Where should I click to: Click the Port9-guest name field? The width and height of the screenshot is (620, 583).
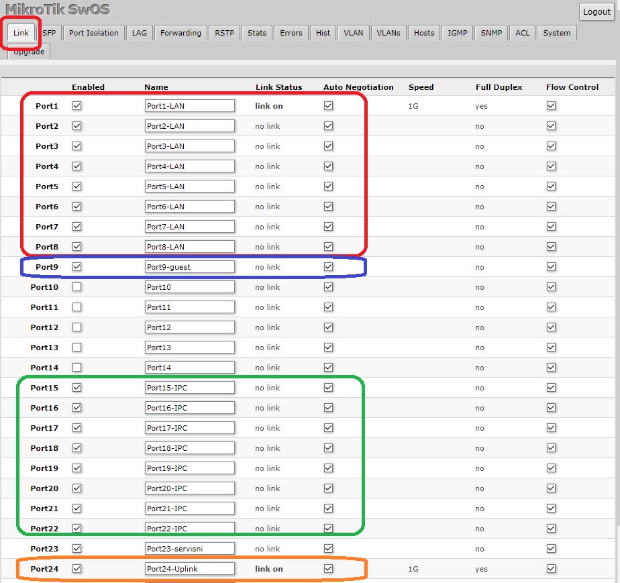[189, 267]
